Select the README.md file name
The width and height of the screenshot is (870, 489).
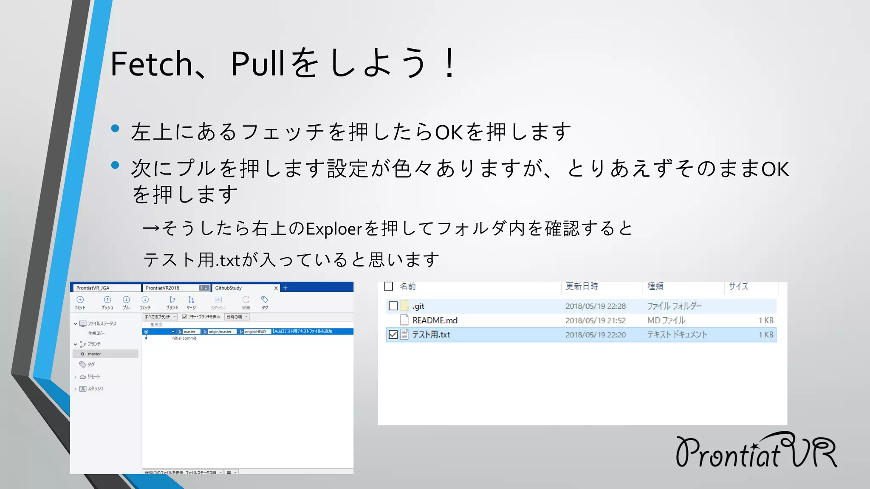click(435, 320)
